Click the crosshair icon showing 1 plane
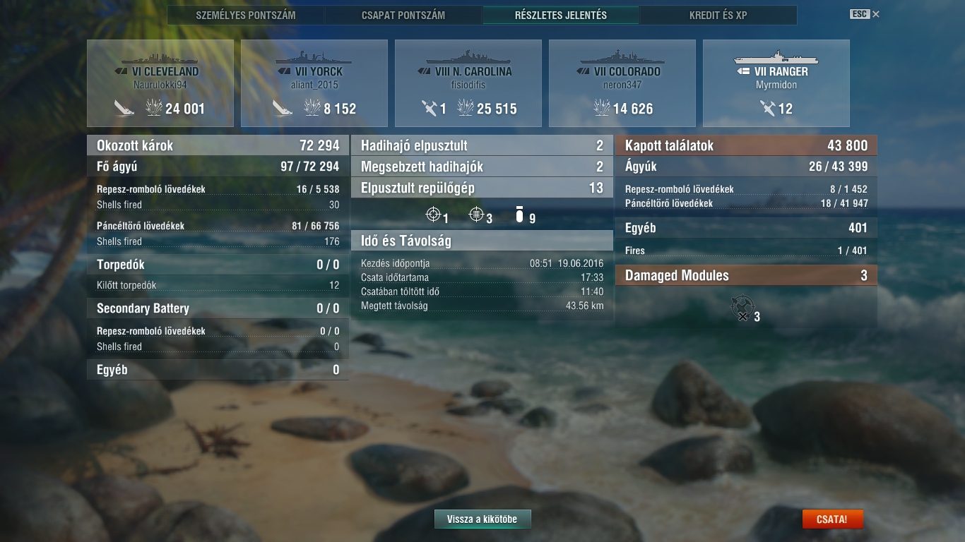965x542 pixels. pos(434,214)
